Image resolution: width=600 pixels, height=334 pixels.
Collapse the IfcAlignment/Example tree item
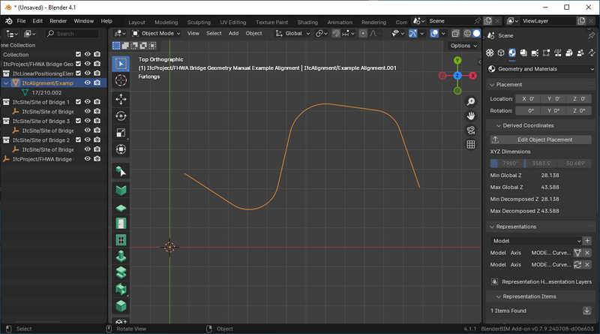[6, 83]
